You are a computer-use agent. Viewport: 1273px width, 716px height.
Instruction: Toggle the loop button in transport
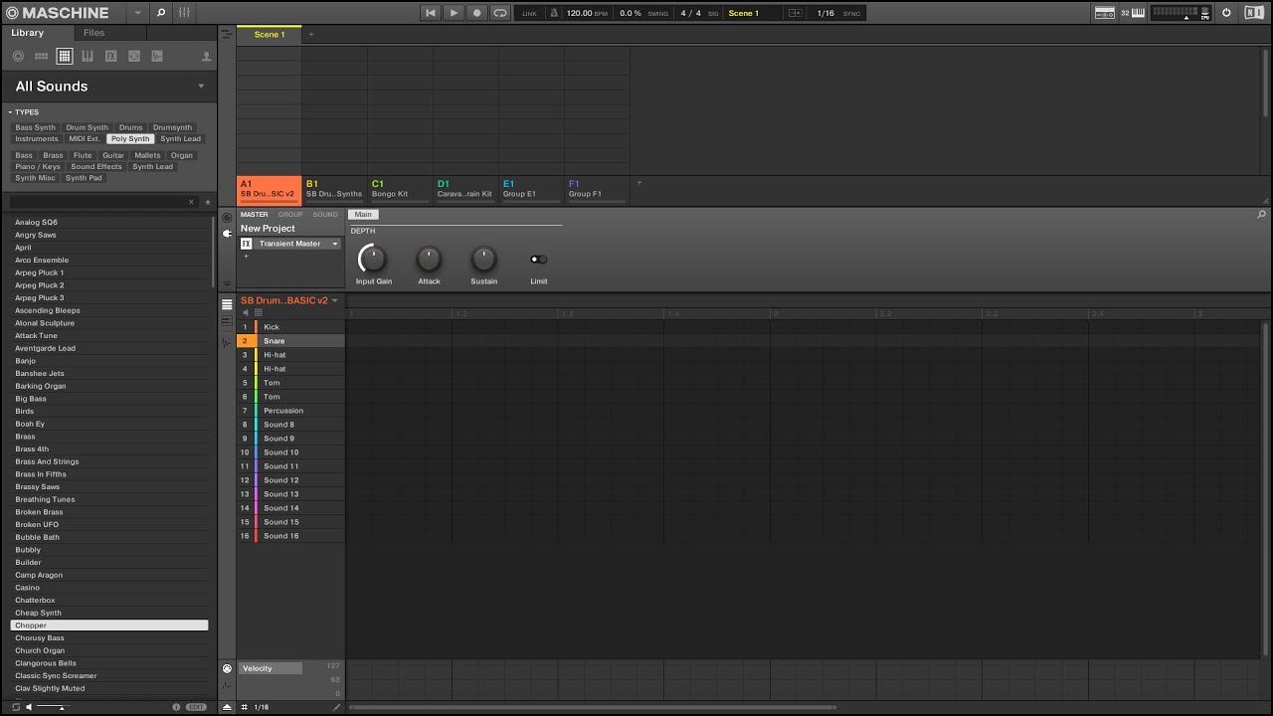pos(500,13)
